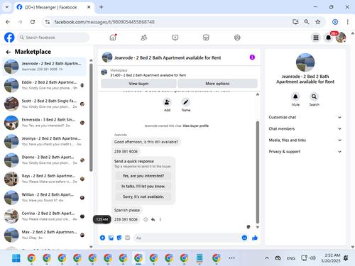355x266 pixels.
Task: Send quick reply Sorry, it's not available.
Action: coord(143,196)
